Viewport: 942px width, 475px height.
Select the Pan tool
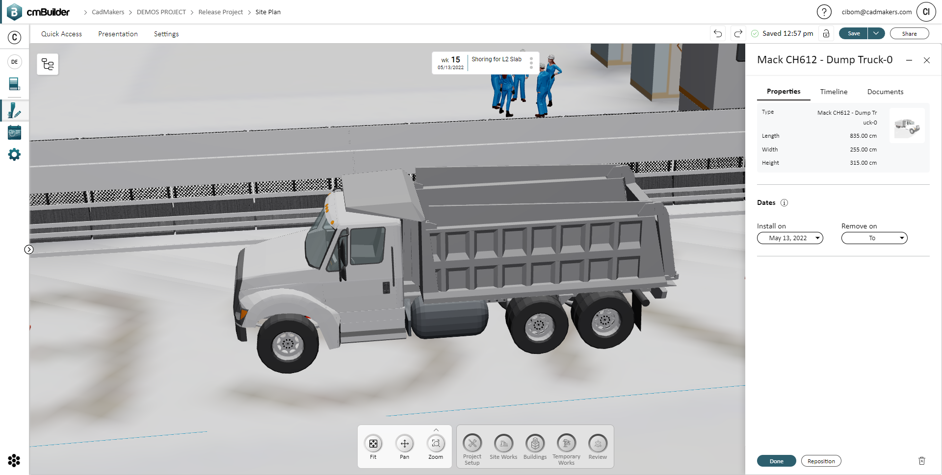click(x=404, y=447)
